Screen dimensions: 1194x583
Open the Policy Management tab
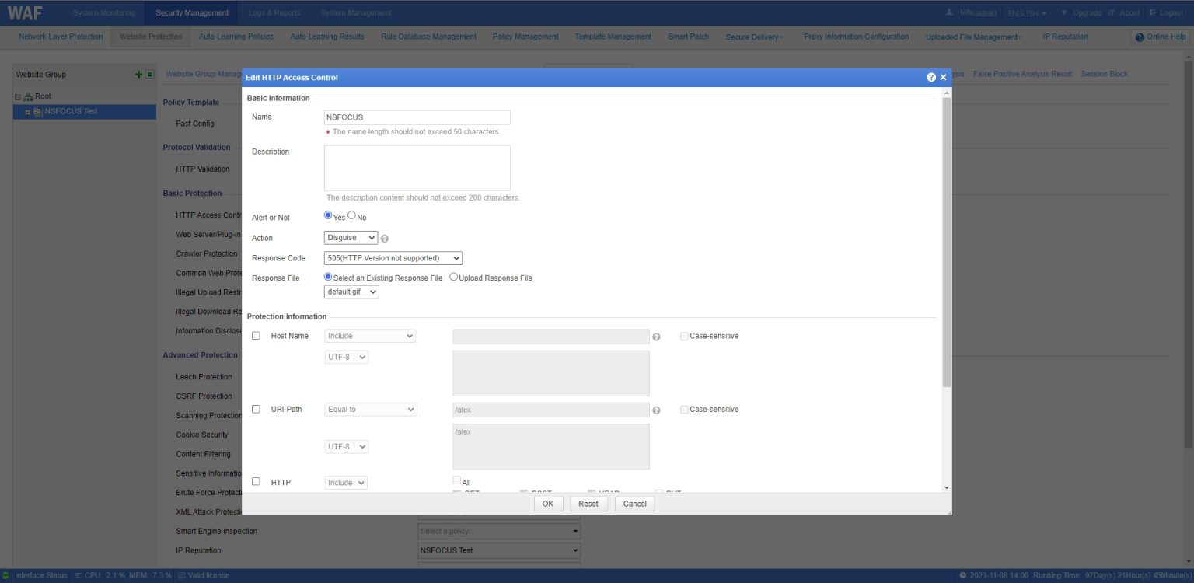click(x=525, y=36)
